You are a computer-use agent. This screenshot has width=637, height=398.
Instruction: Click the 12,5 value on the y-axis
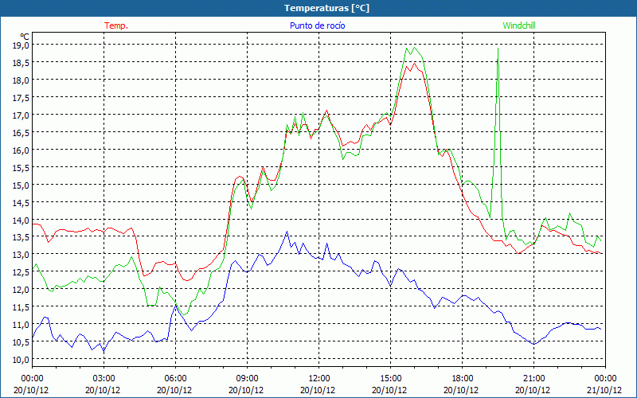pyautogui.click(x=21, y=272)
